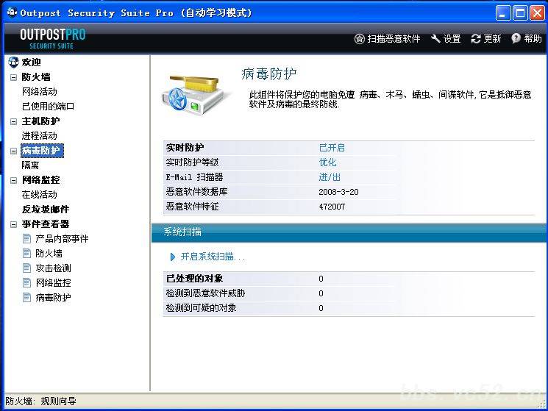The height and width of the screenshot is (411, 548).
Task: Click document icon beside 产品内部事件
Action: (26, 238)
